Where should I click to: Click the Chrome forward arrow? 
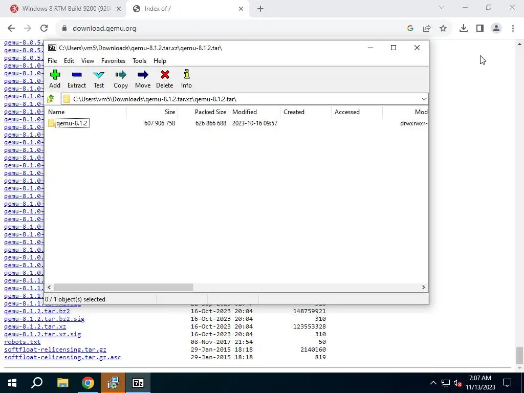[28, 29]
